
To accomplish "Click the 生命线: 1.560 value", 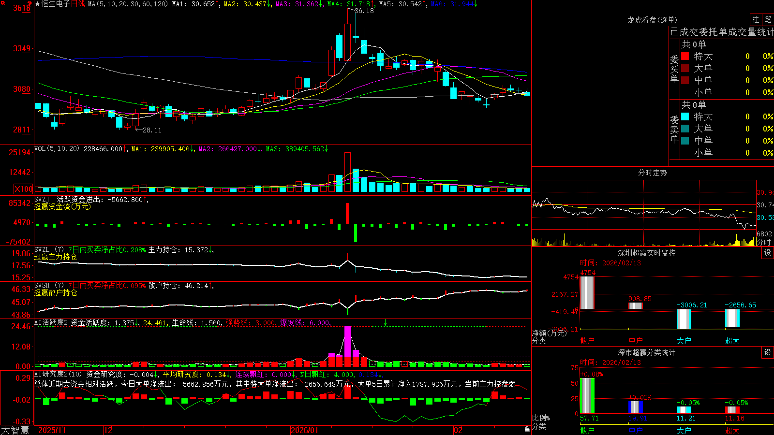I will [197, 322].
